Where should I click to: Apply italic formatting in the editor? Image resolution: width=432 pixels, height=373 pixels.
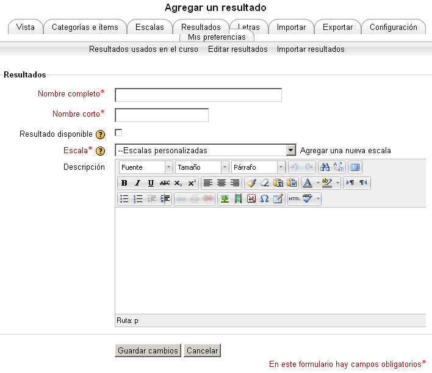coord(137,183)
